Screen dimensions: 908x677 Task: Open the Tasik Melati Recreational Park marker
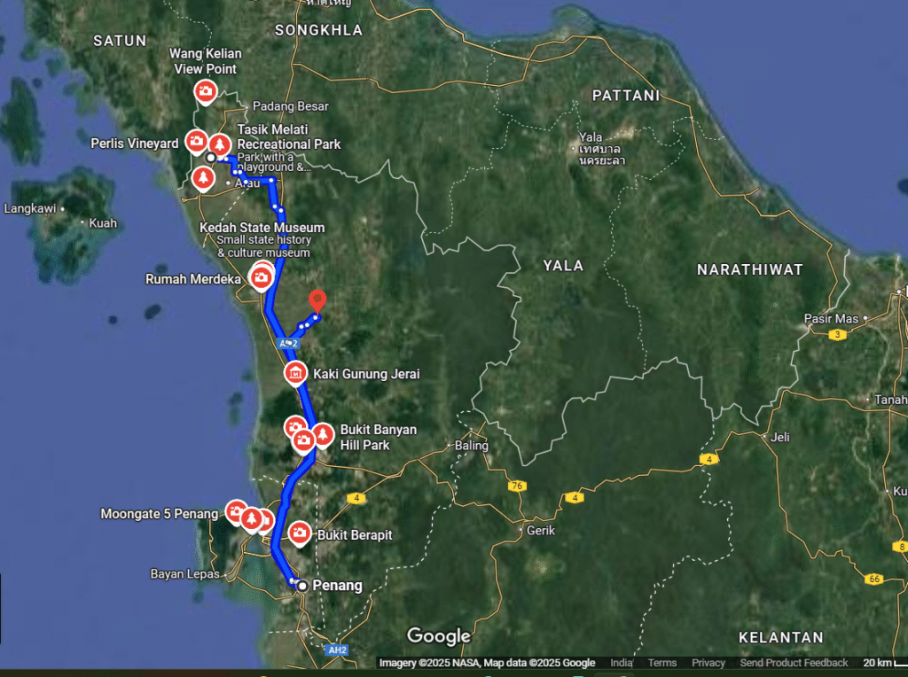click(x=220, y=144)
